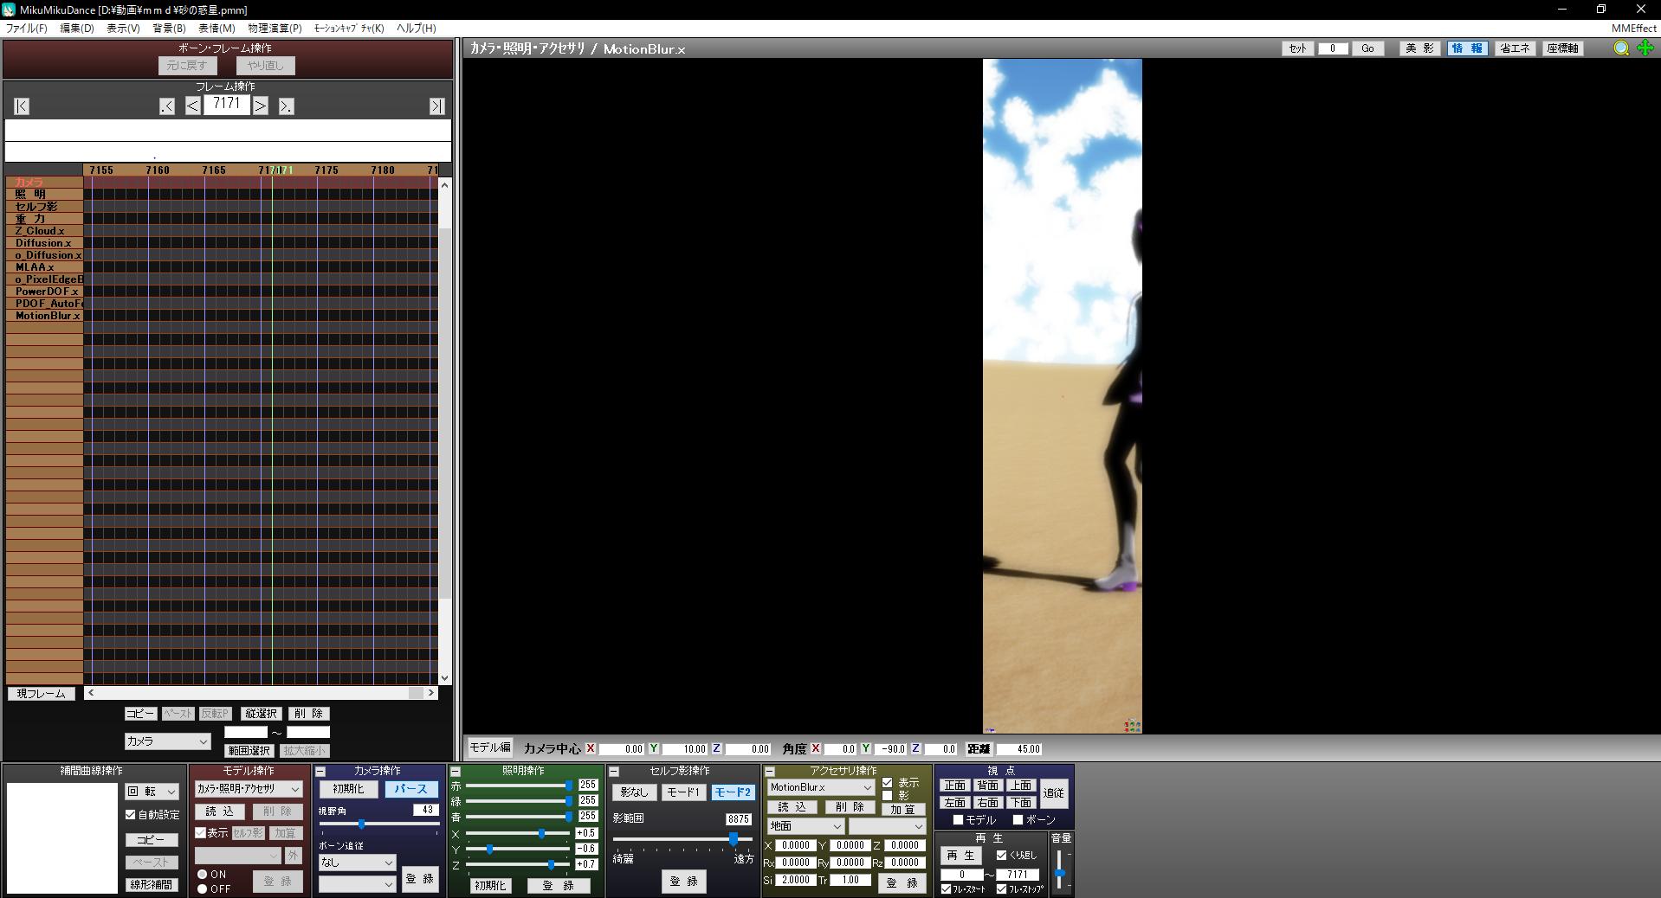Image resolution: width=1661 pixels, height=898 pixels.
Task: Step back one frame
Action: pyautogui.click(x=193, y=106)
